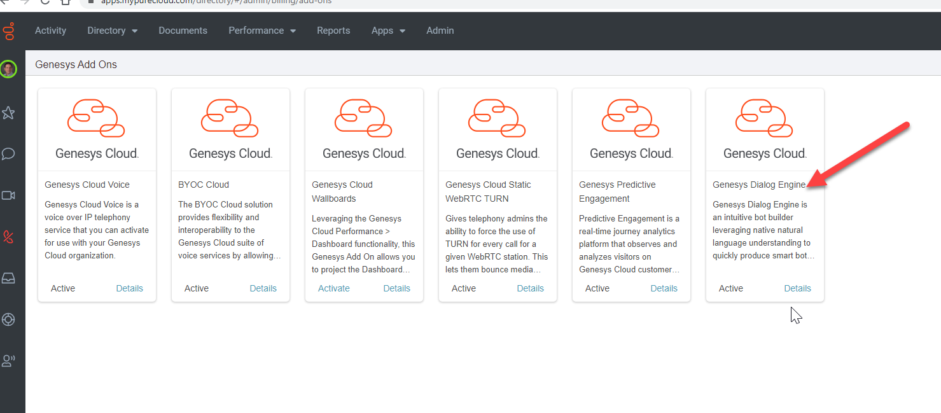Expand the Performance dropdown menu
Screen dimensions: 941x413
click(261, 31)
